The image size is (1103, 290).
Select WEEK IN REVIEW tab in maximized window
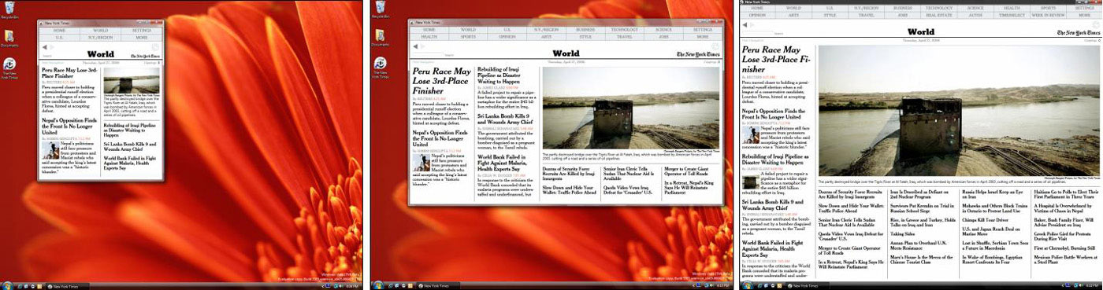1048,15
